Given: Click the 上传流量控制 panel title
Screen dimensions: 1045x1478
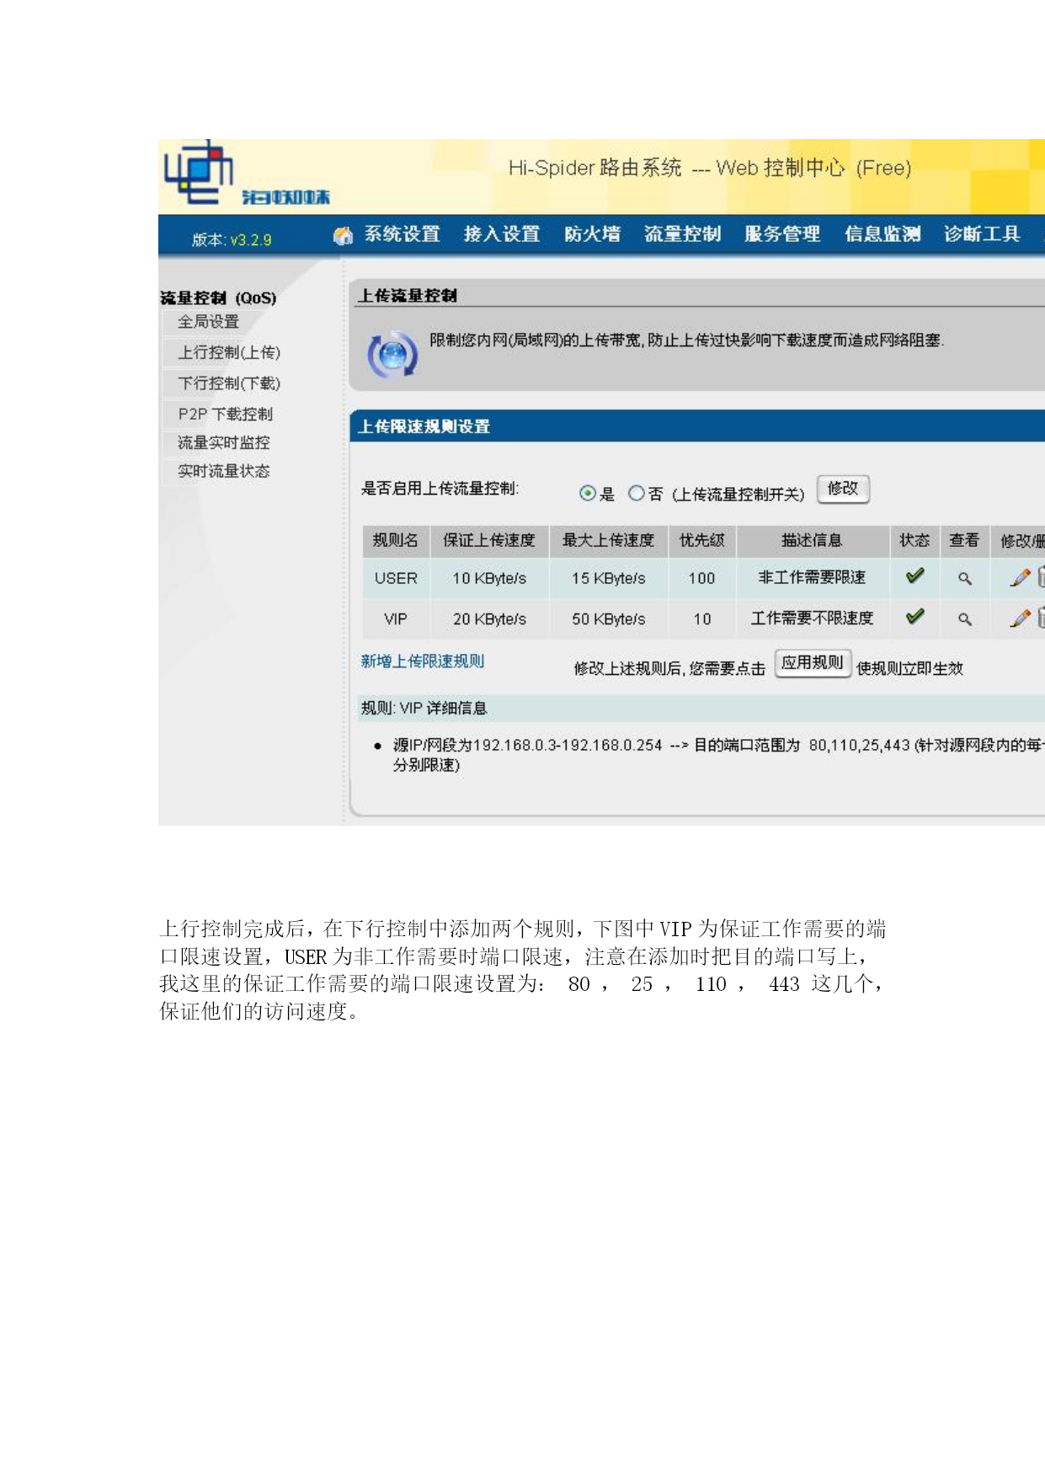Looking at the screenshot, I should (x=408, y=296).
